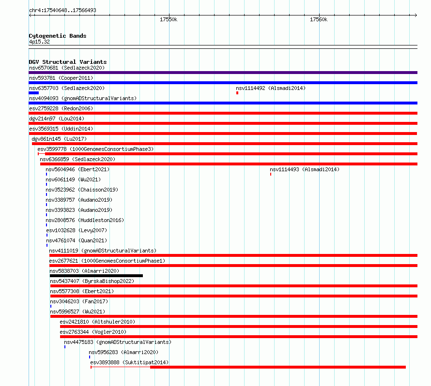Click the 17550k ruler tick label
Viewport: 431px width, 386px height.
169,19
